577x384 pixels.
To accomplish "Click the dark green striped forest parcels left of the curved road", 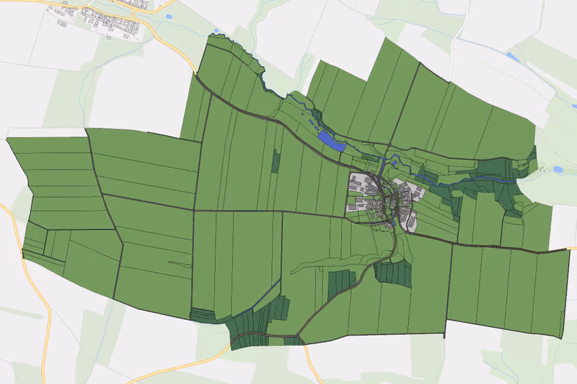I will [x=340, y=283].
